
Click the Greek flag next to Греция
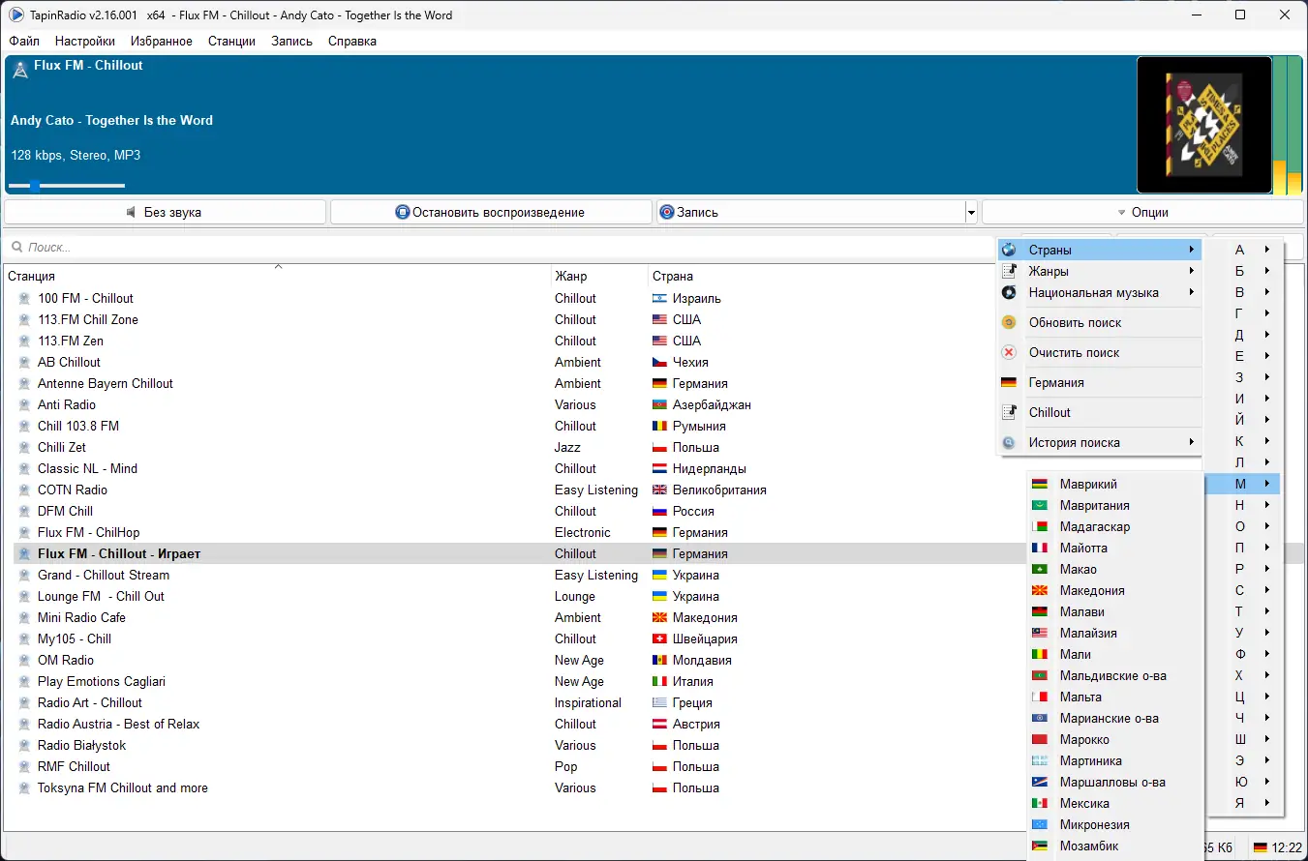(660, 702)
